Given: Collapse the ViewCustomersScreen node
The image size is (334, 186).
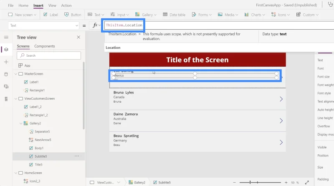Looking at the screenshot, I should (16, 98).
